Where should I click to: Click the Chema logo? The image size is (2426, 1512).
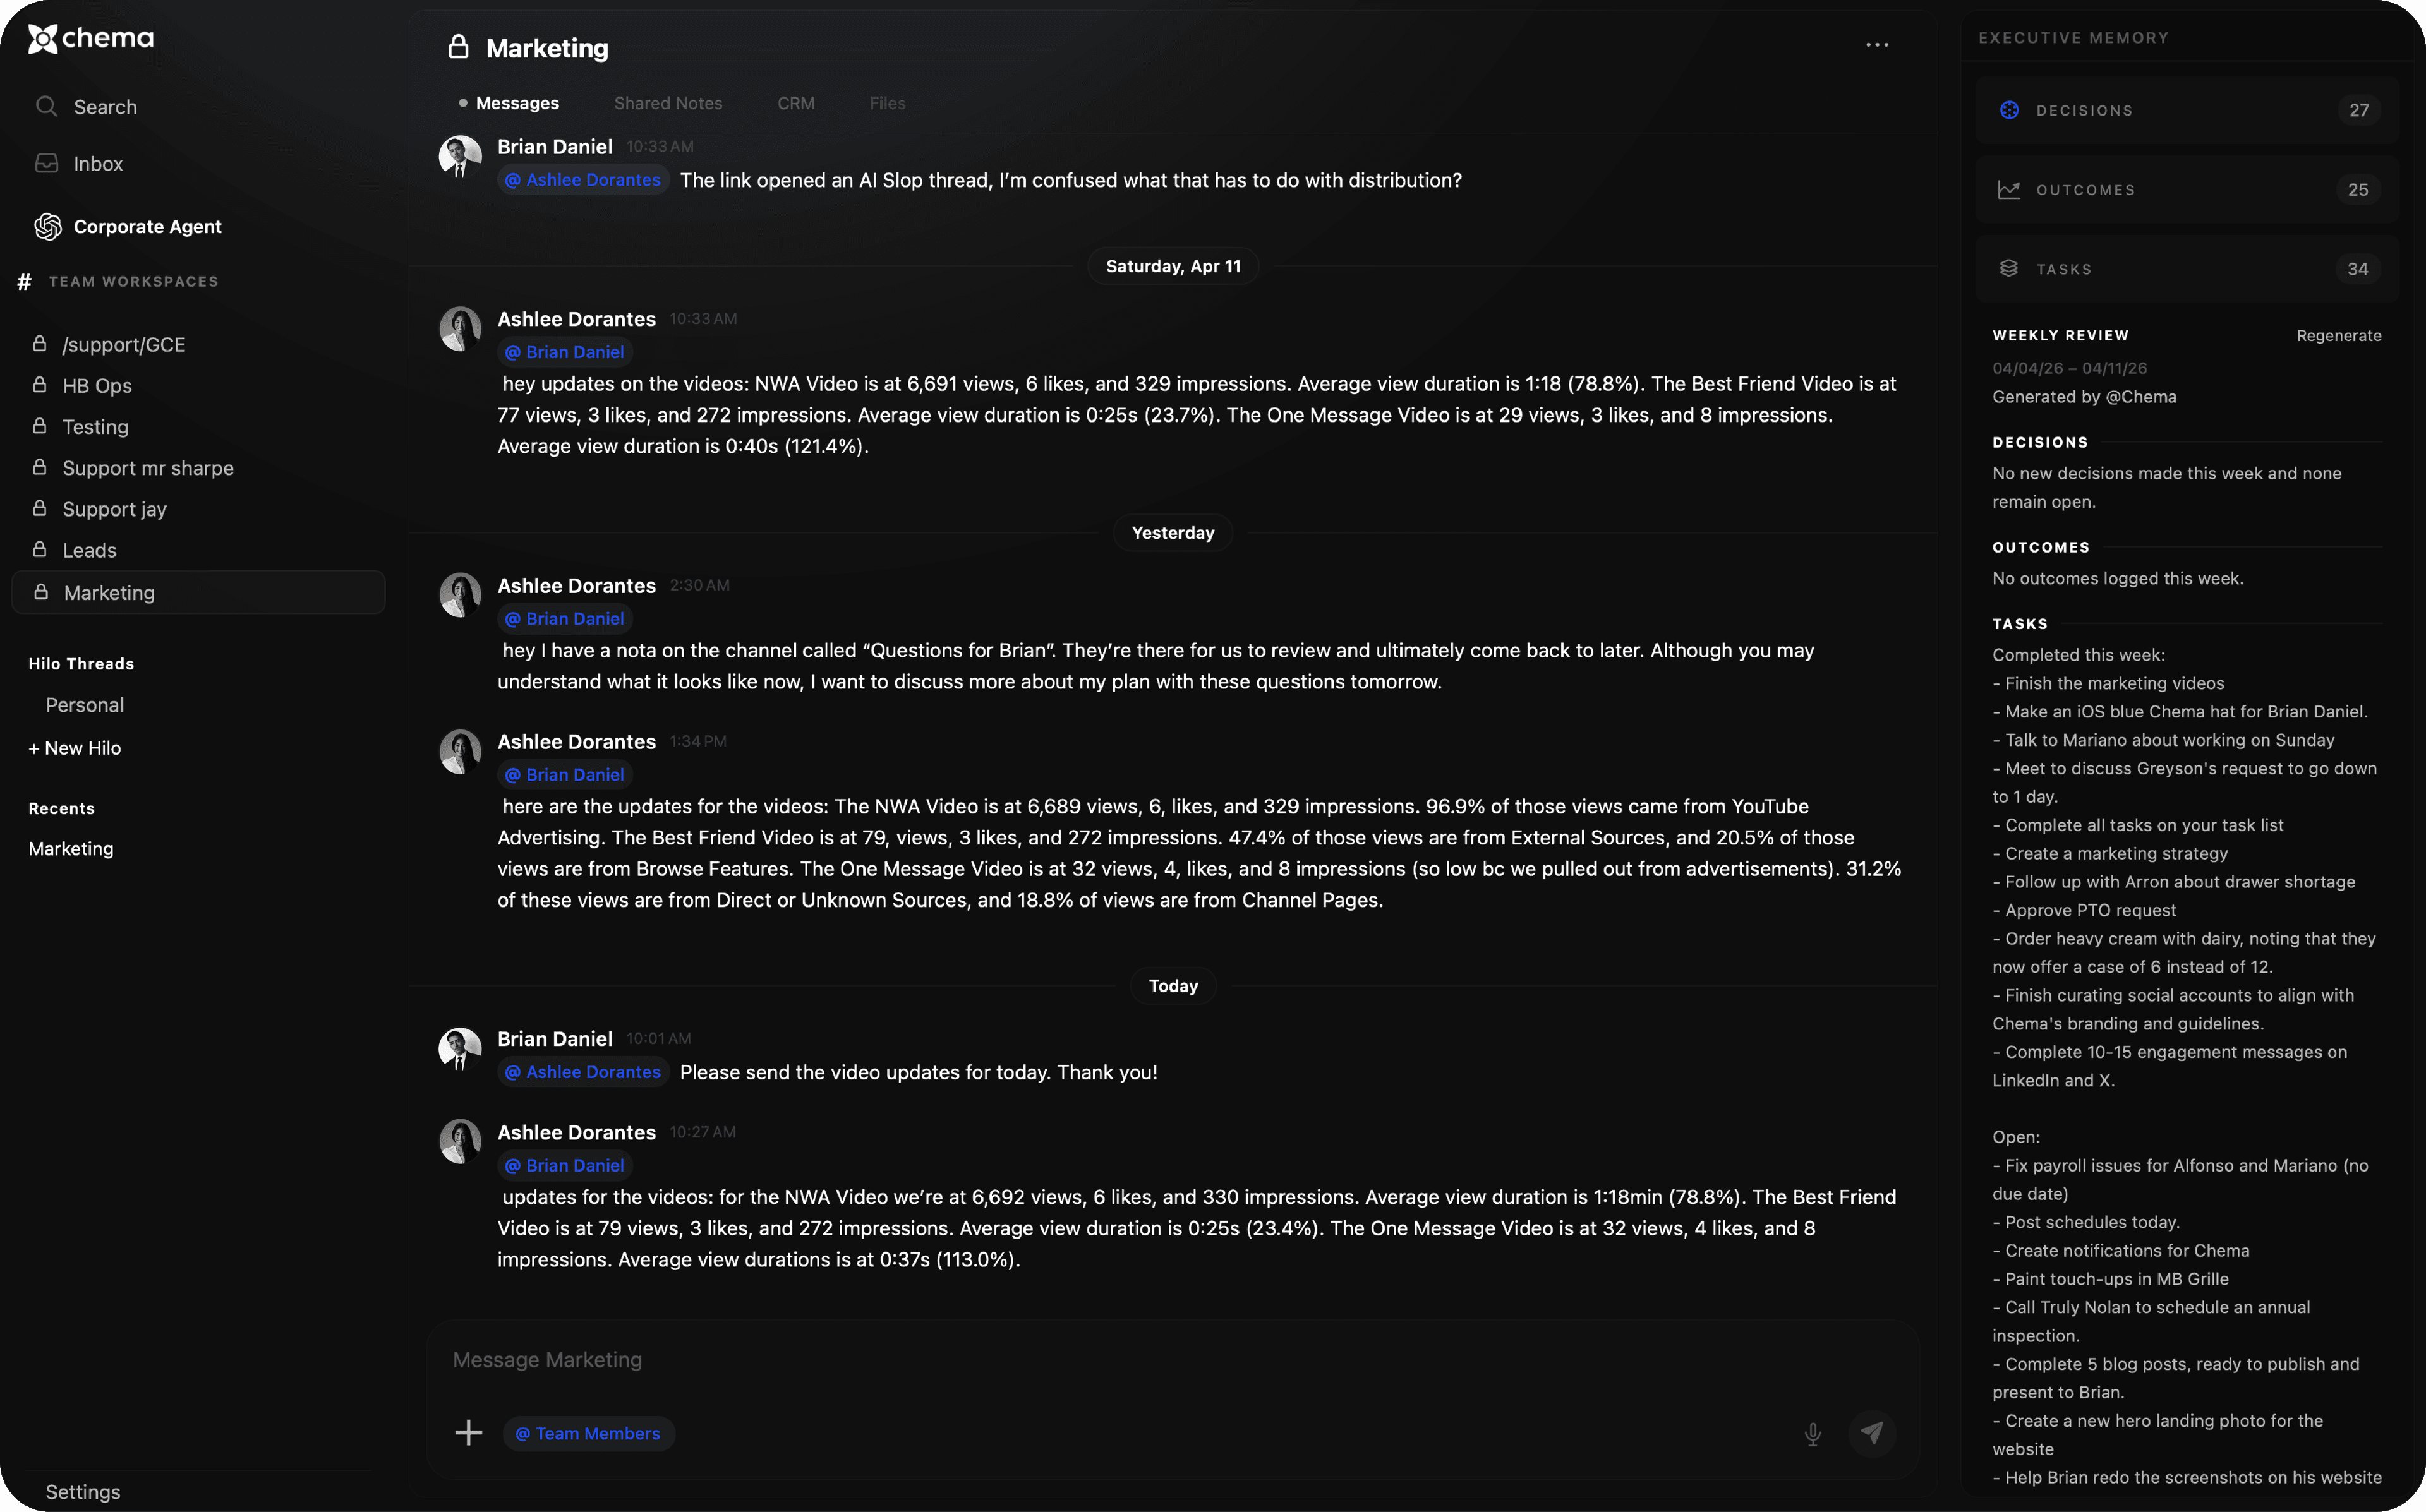coord(91,39)
